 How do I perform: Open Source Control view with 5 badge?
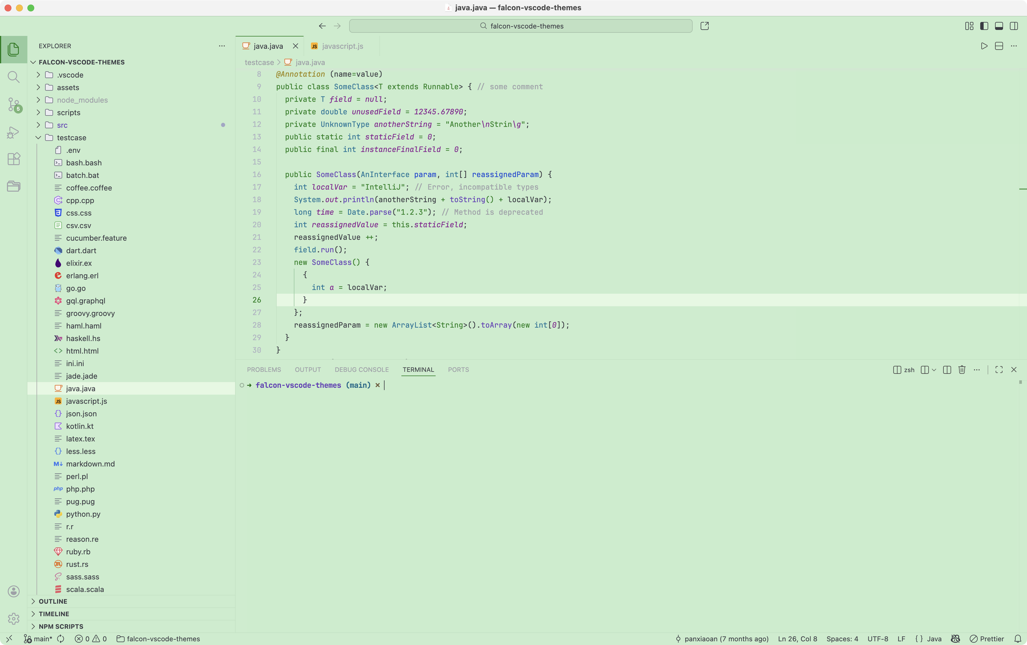14,104
